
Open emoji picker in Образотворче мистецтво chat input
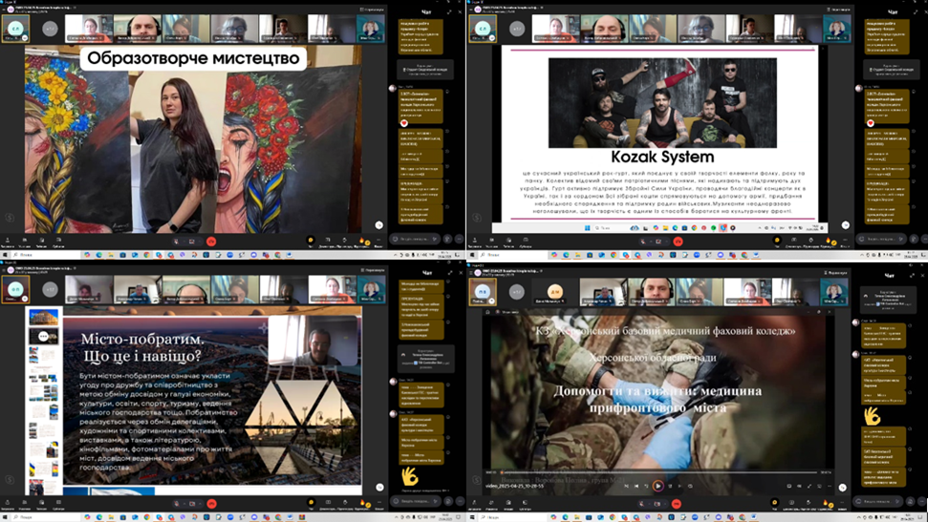(395, 239)
